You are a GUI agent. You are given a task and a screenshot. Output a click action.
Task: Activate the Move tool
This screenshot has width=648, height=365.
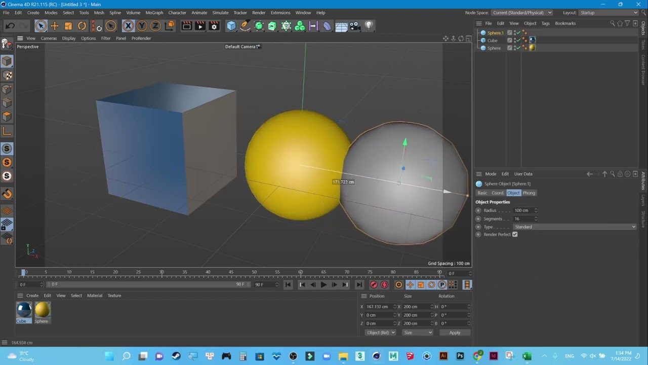point(55,26)
